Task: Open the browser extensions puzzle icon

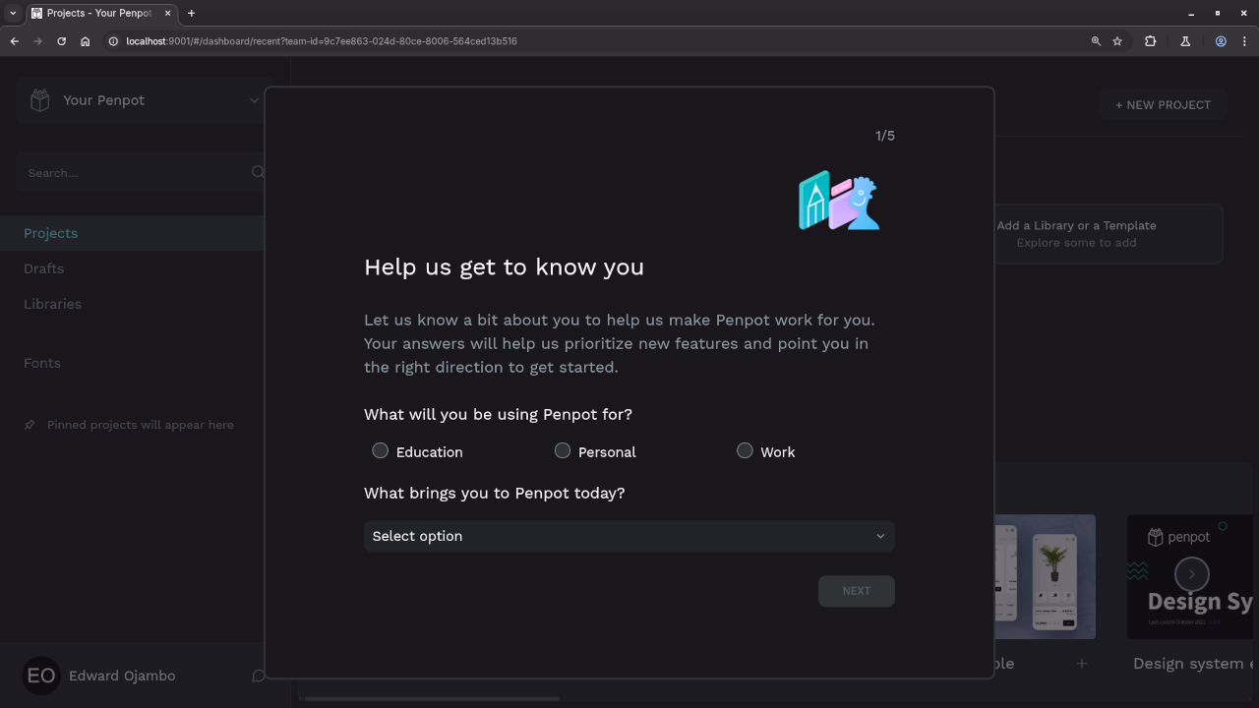Action: point(1150,41)
